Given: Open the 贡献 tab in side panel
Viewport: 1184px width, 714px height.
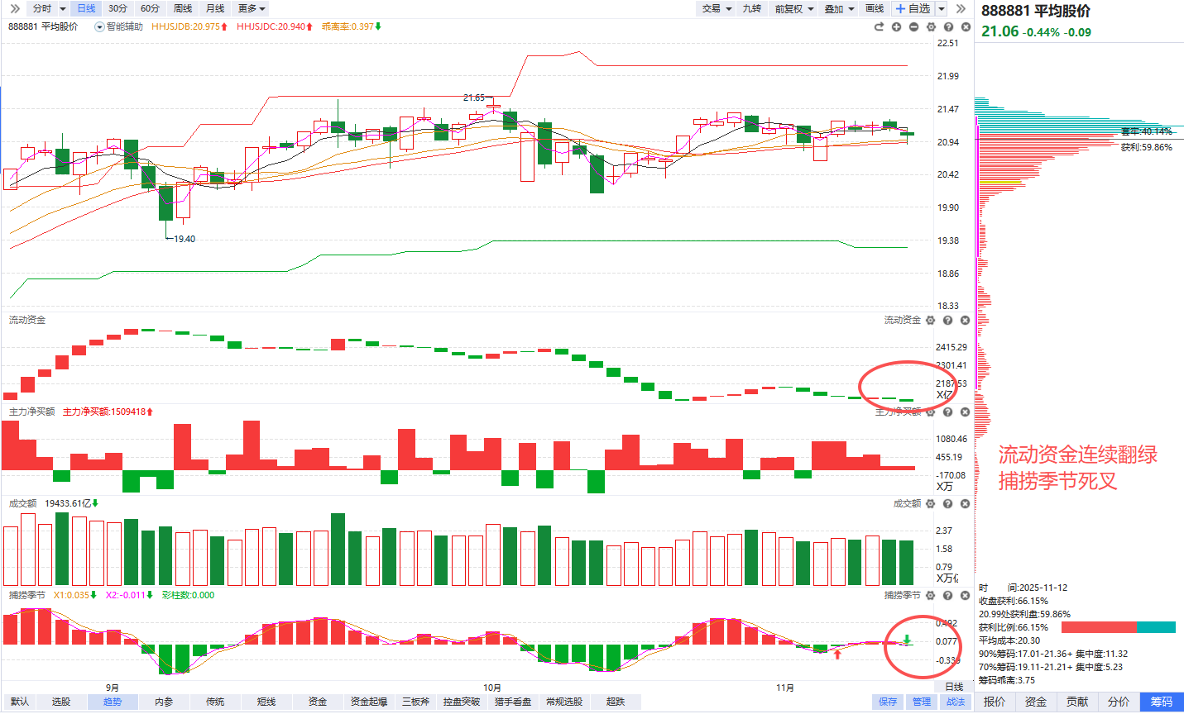Looking at the screenshot, I should click(1077, 702).
